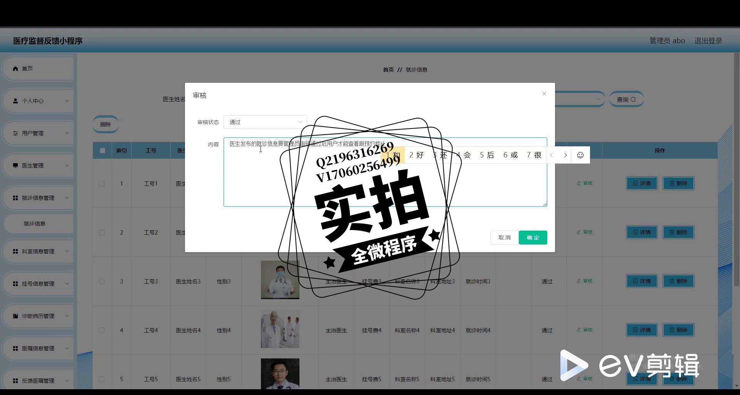
Task: Close the 审核 dialog with X
Action: [x=544, y=94]
